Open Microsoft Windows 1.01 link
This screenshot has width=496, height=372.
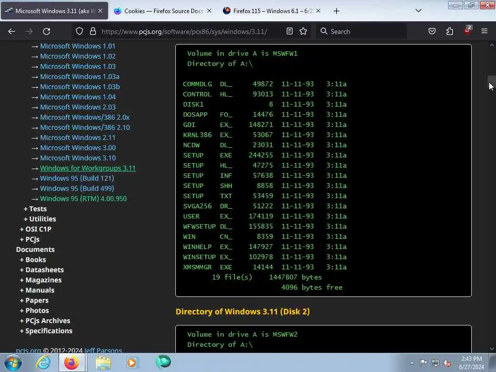[77, 46]
